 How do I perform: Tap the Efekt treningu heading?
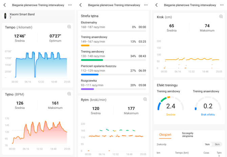(167, 85)
